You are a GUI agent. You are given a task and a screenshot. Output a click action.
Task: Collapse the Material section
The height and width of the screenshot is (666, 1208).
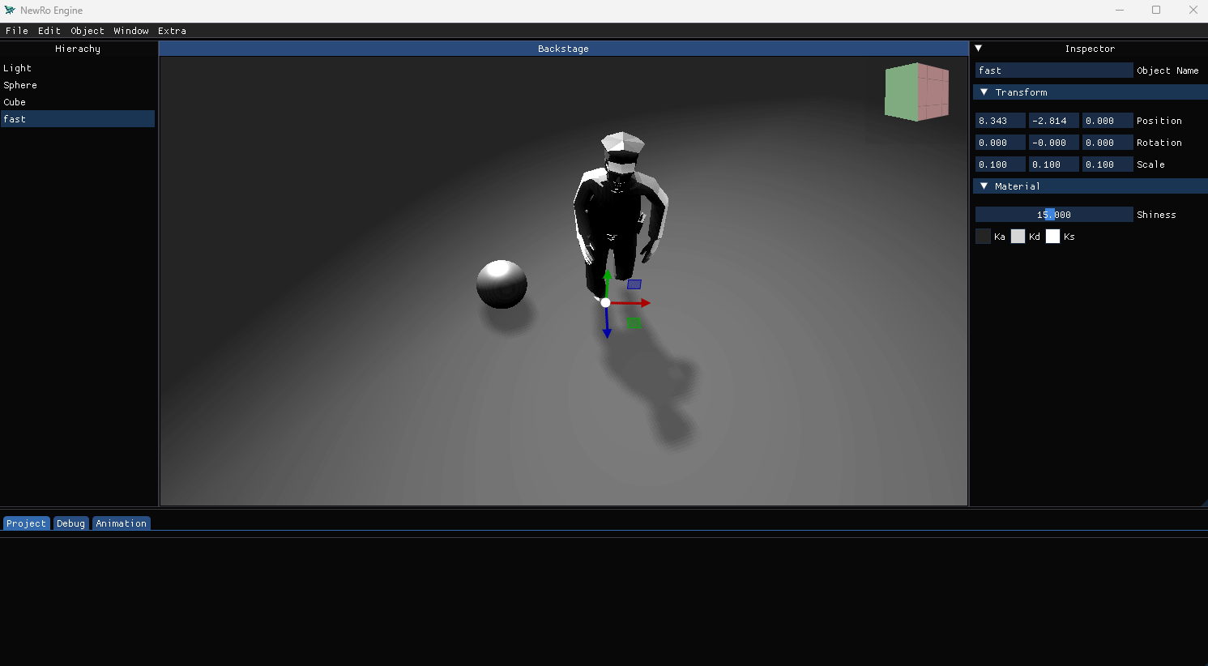coord(984,186)
